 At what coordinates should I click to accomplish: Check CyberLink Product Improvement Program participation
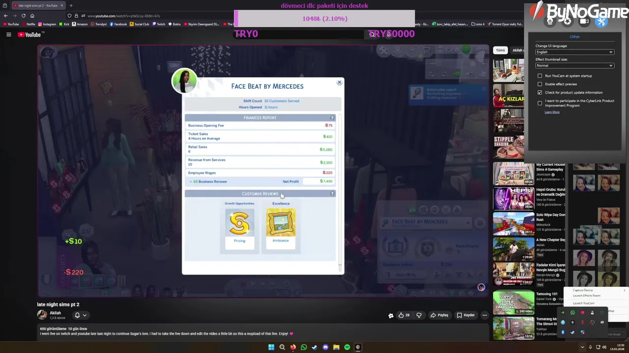pos(540,103)
